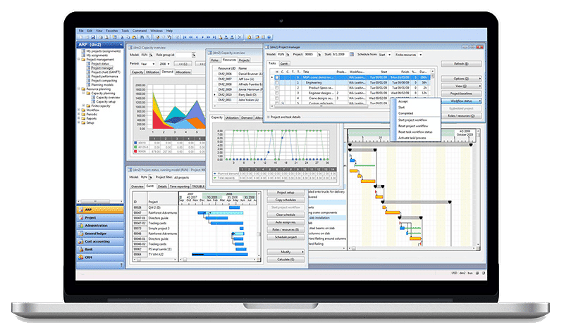Screen dimensions: 564x332
Task: Click the delete X icon in toolbar
Action: [x=240, y=37]
